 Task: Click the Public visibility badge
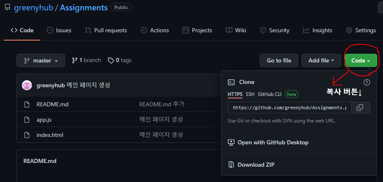point(121,7)
